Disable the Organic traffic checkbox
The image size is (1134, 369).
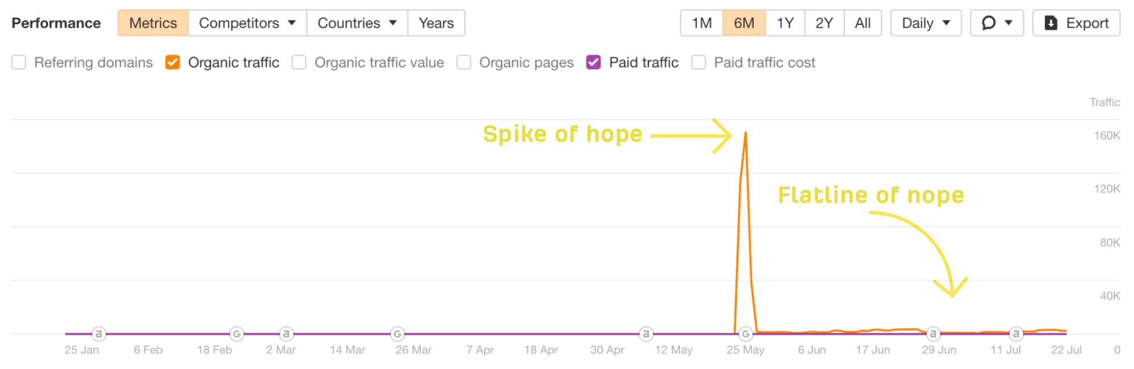(172, 62)
